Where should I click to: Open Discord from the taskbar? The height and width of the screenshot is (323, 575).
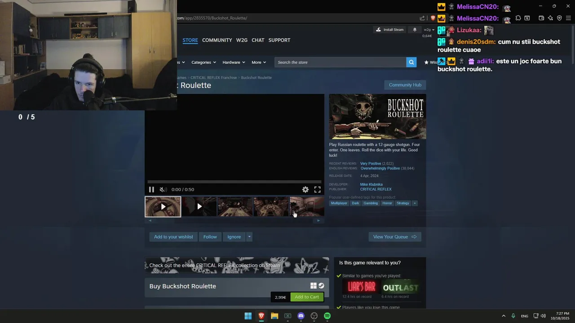pyautogui.click(x=301, y=316)
